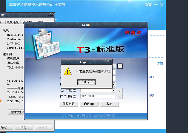The height and width of the screenshot is (133, 188).
Task: Click the 取消 button in the login window
Action: [109, 104]
